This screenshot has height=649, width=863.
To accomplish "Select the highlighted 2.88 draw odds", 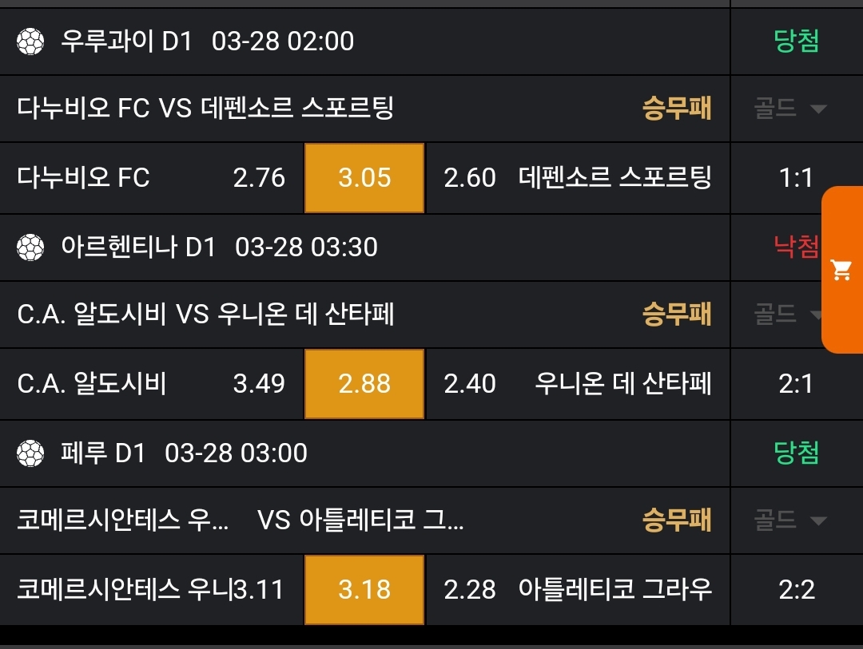I will 364,384.
